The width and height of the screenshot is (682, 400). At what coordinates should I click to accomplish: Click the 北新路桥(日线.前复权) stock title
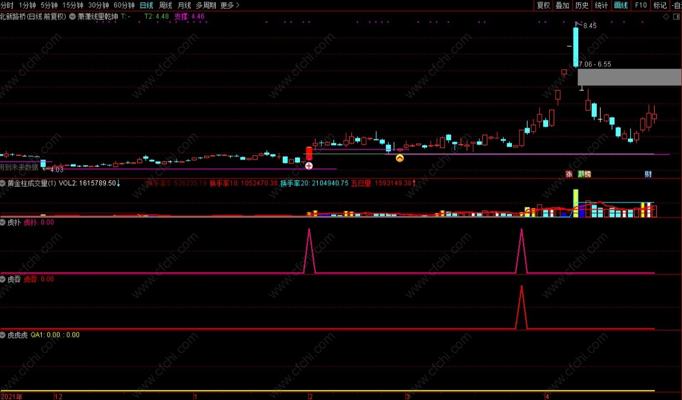[33, 16]
